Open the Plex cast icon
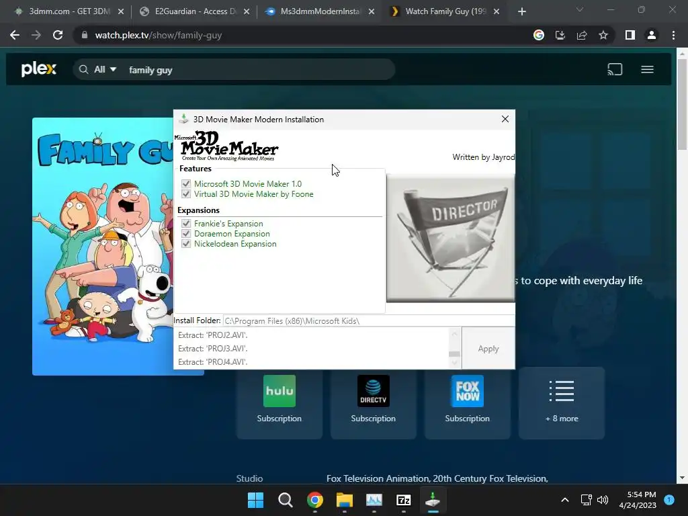Screen dimensions: 688x516 coord(615,69)
